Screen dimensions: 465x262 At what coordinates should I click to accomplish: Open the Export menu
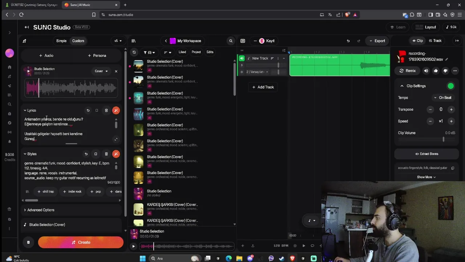pyautogui.click(x=377, y=41)
